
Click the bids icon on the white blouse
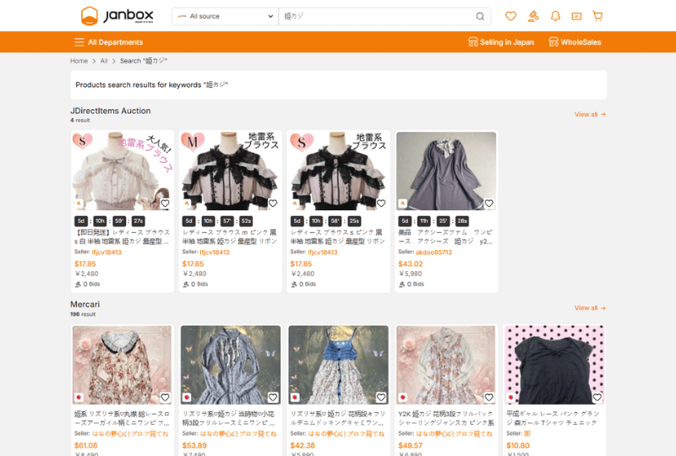(78, 285)
